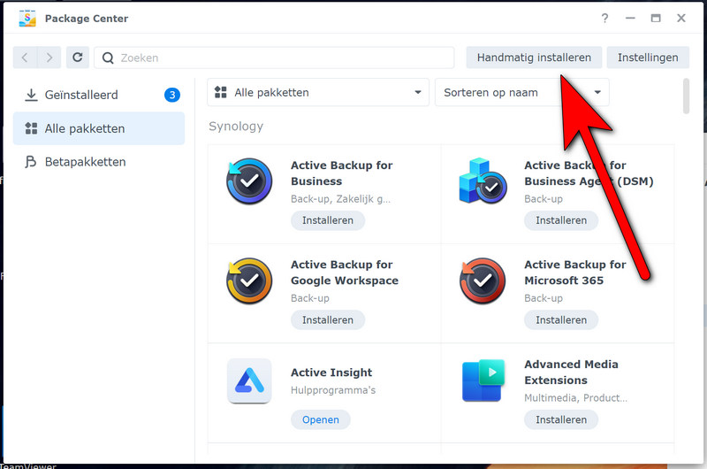This screenshot has height=469, width=707.
Task: Click Openen for Active Insight
Action: (321, 419)
